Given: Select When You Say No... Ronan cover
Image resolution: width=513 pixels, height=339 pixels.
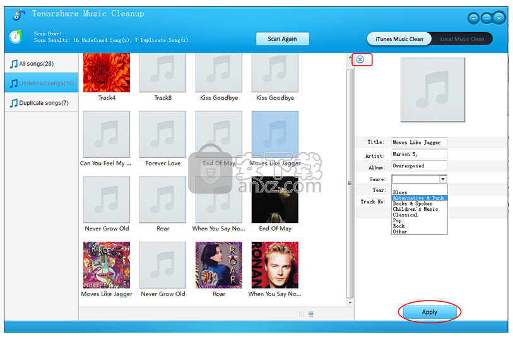Looking at the screenshot, I should [275, 265].
